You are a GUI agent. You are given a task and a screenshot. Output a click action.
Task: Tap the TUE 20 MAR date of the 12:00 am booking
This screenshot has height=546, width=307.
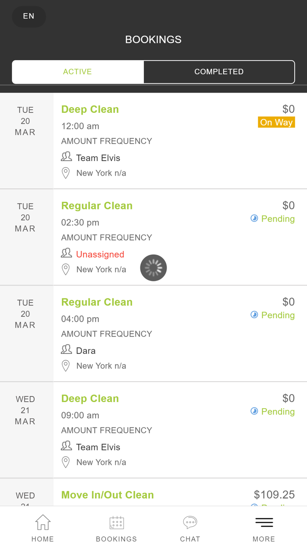[25, 121]
